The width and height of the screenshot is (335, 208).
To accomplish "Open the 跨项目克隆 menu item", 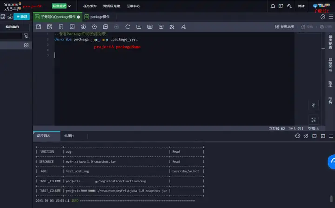I will pos(112,6).
